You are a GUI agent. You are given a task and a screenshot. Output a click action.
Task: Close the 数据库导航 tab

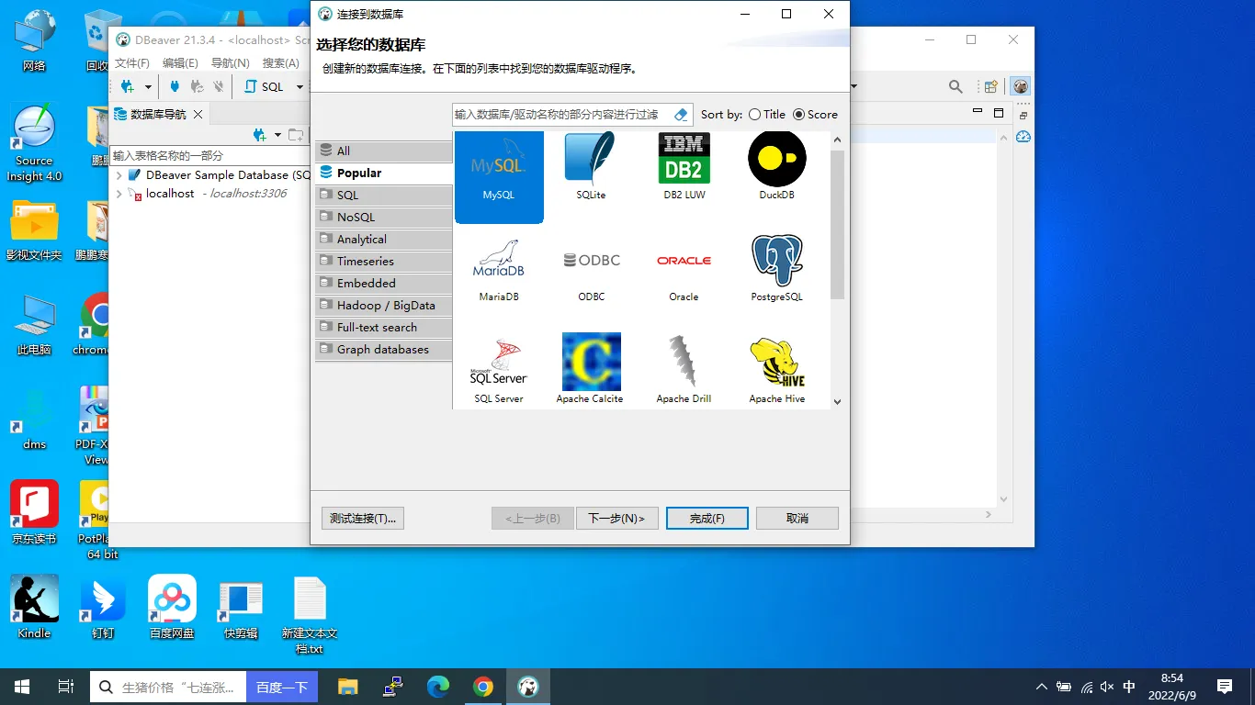198,115
